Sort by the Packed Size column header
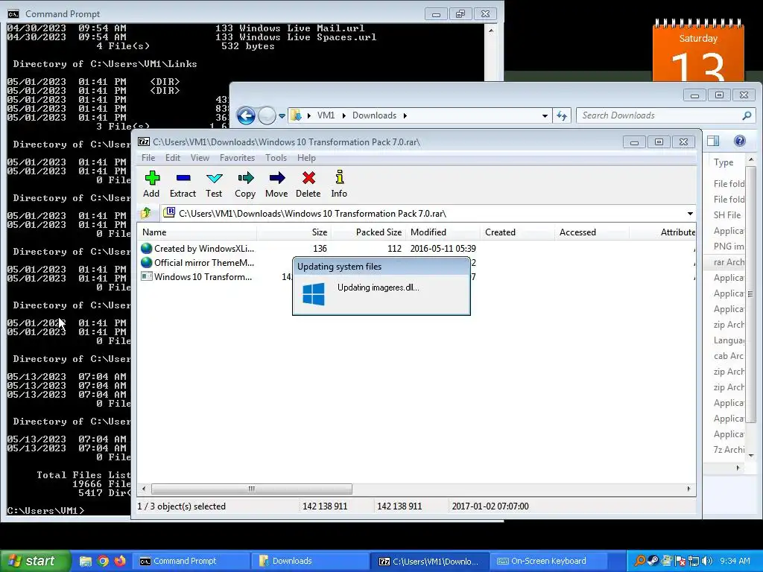The image size is (763, 572). pyautogui.click(x=368, y=232)
